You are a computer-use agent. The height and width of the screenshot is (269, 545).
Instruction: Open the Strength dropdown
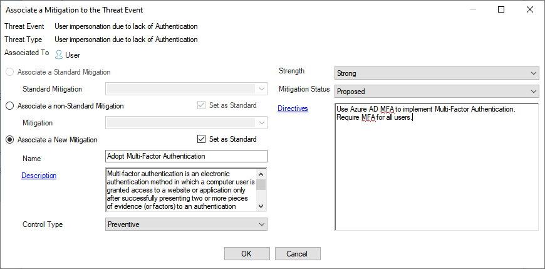[436, 73]
